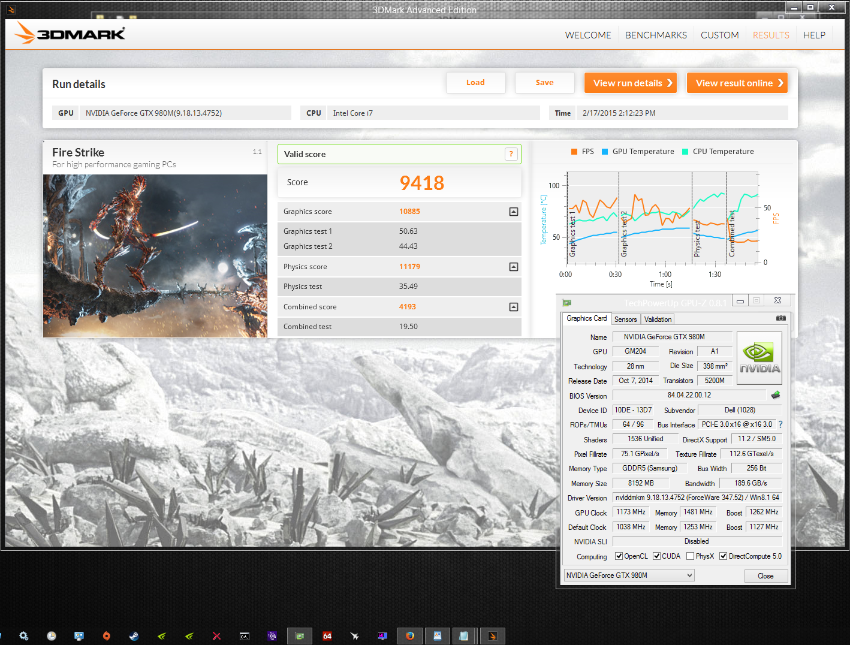
Task: Toggle the CUDA checkbox
Action: (656, 556)
